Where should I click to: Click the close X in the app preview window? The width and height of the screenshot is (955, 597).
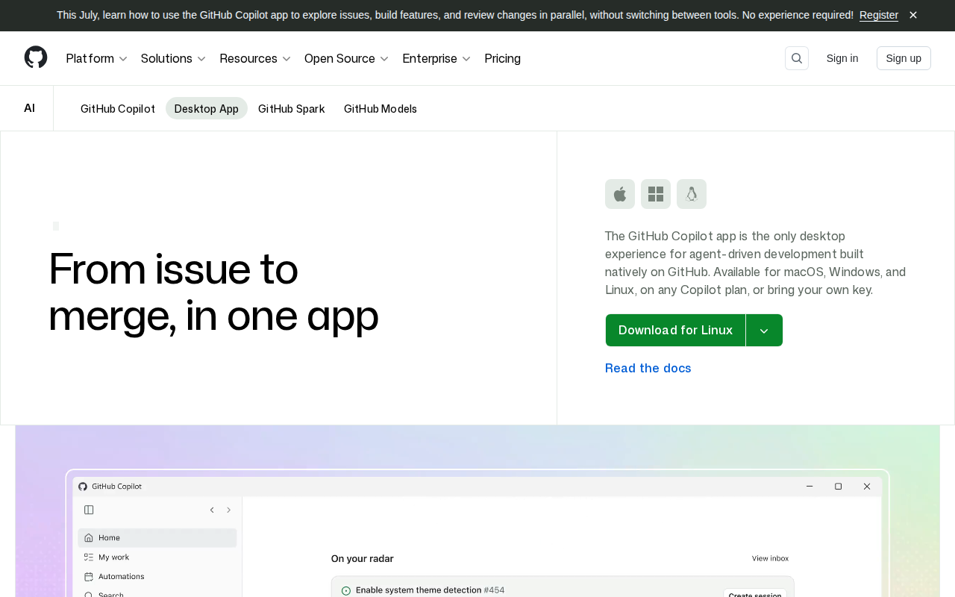click(x=867, y=487)
